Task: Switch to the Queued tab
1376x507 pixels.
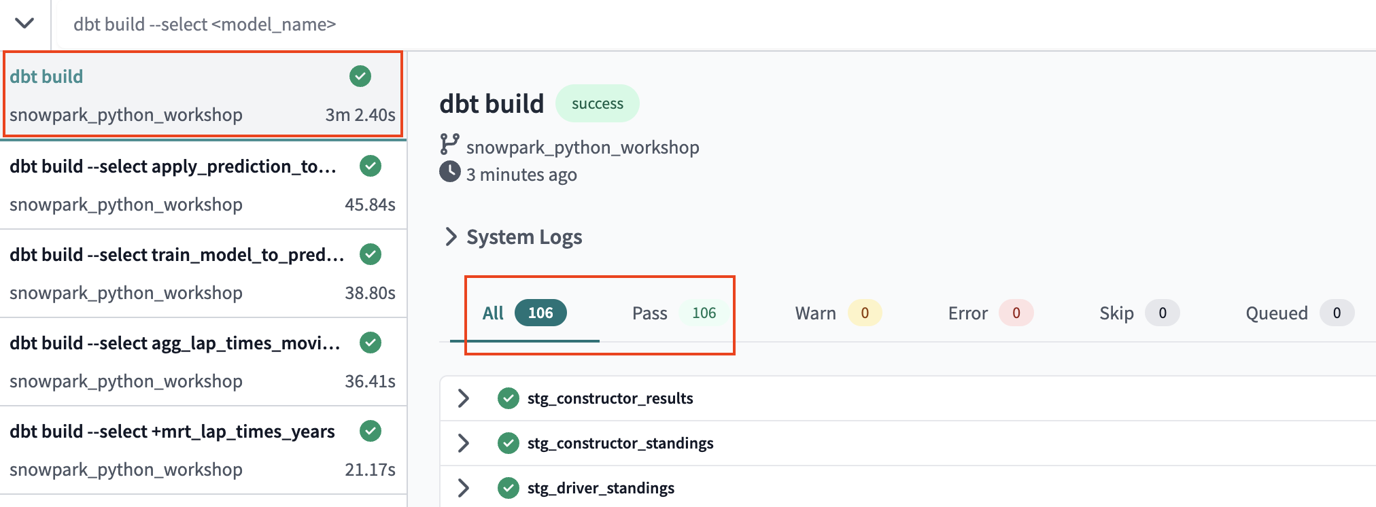Action: coord(1300,313)
